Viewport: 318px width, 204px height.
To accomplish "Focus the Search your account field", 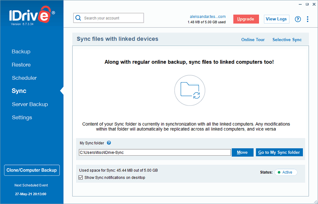I will coord(109,18).
